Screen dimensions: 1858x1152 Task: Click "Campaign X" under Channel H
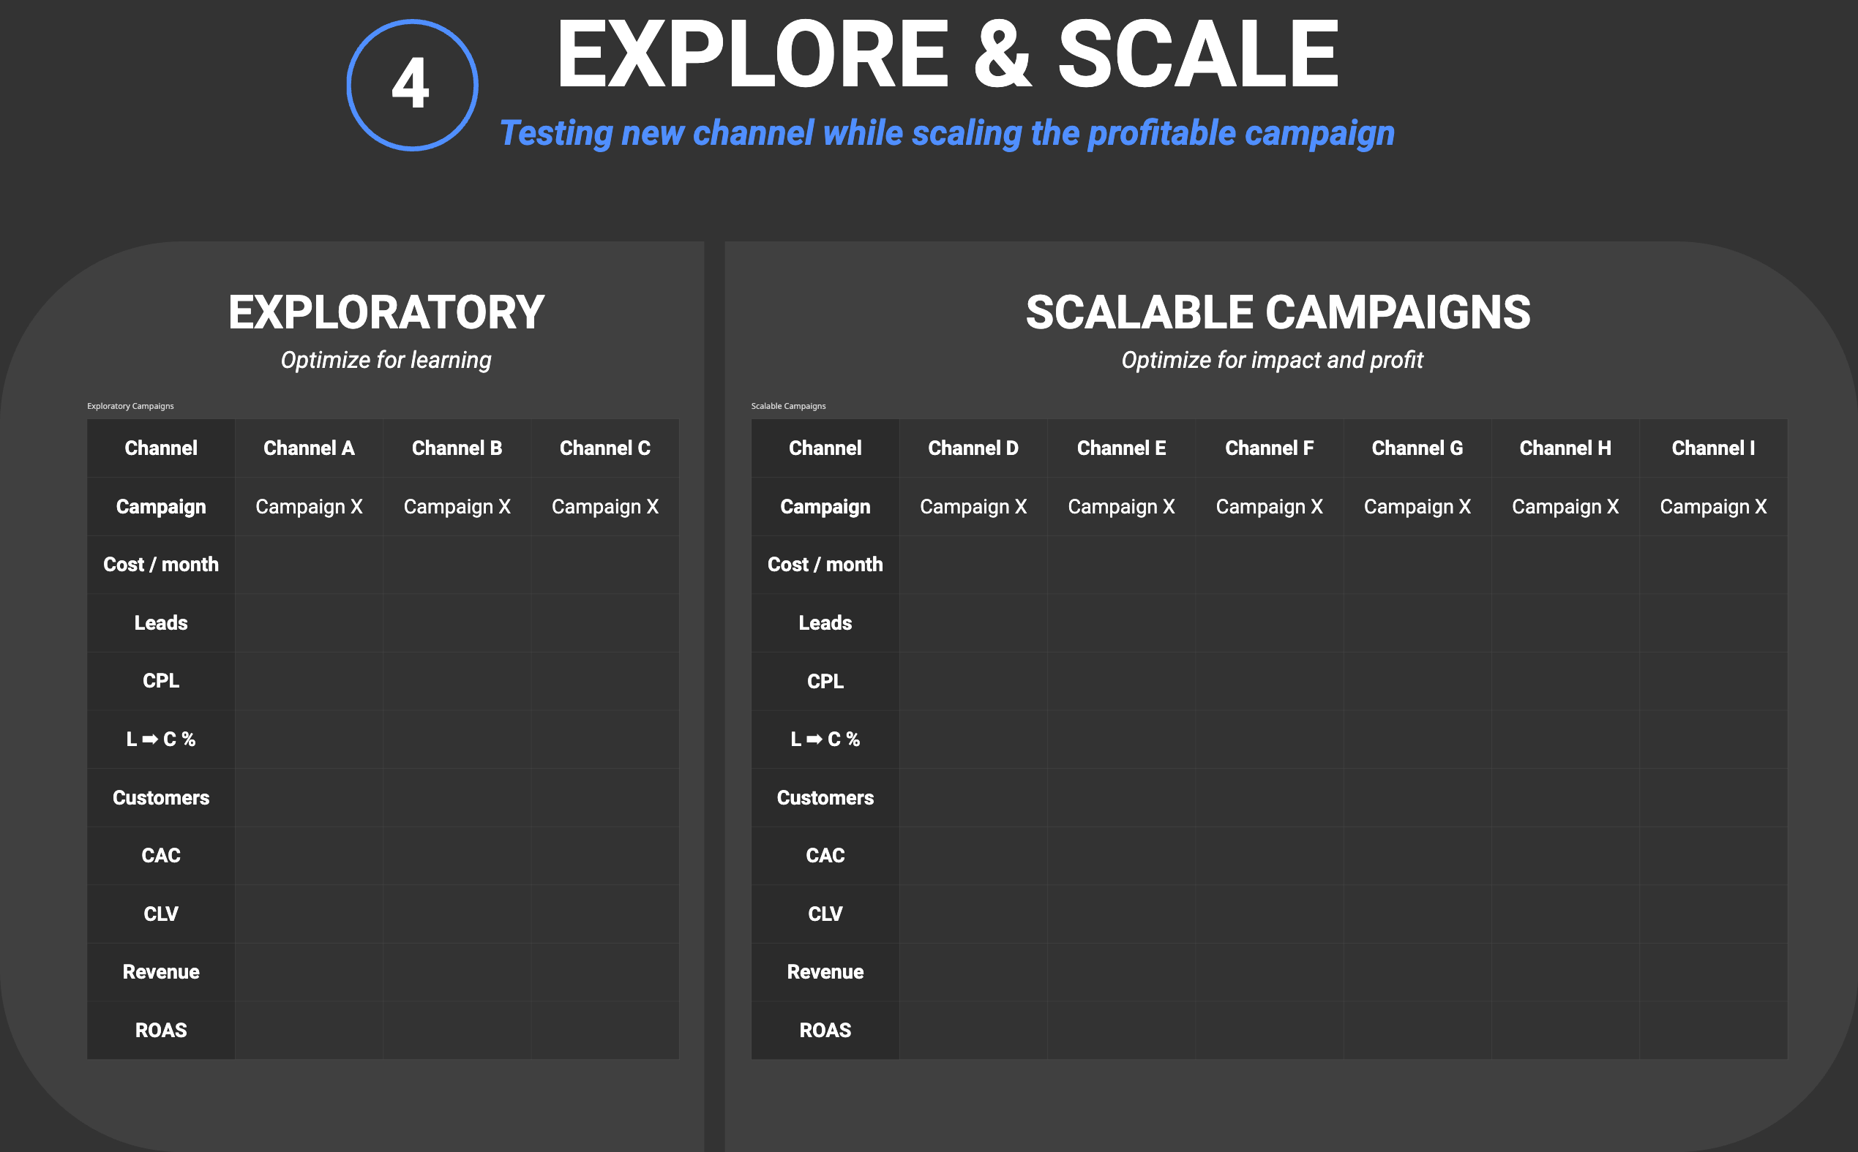click(1565, 507)
